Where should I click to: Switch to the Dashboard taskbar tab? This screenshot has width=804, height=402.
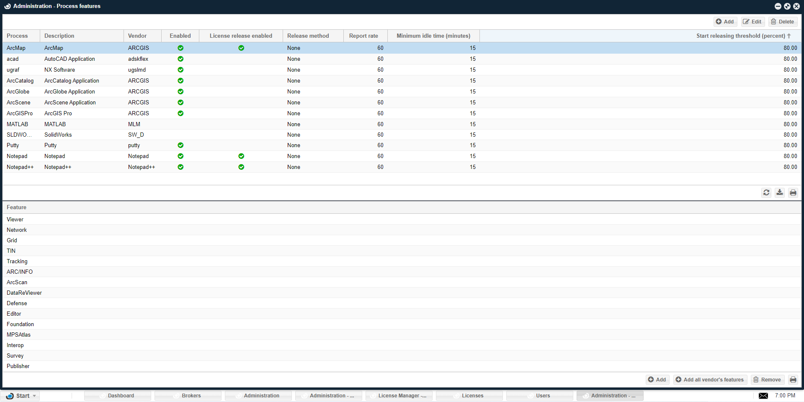tap(118, 396)
